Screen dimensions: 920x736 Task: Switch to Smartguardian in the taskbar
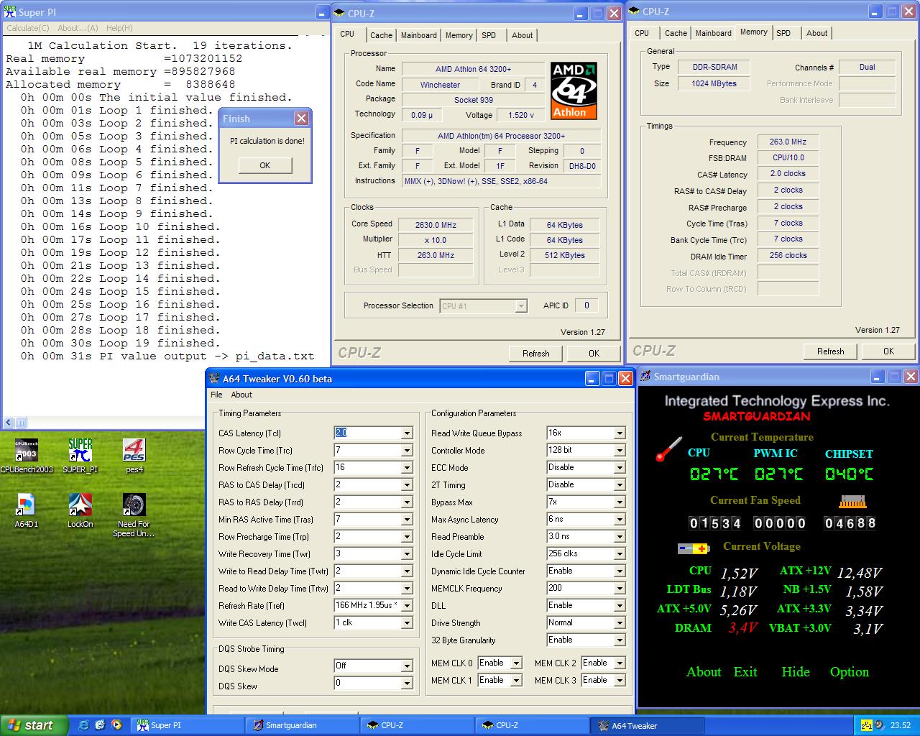tap(302, 725)
